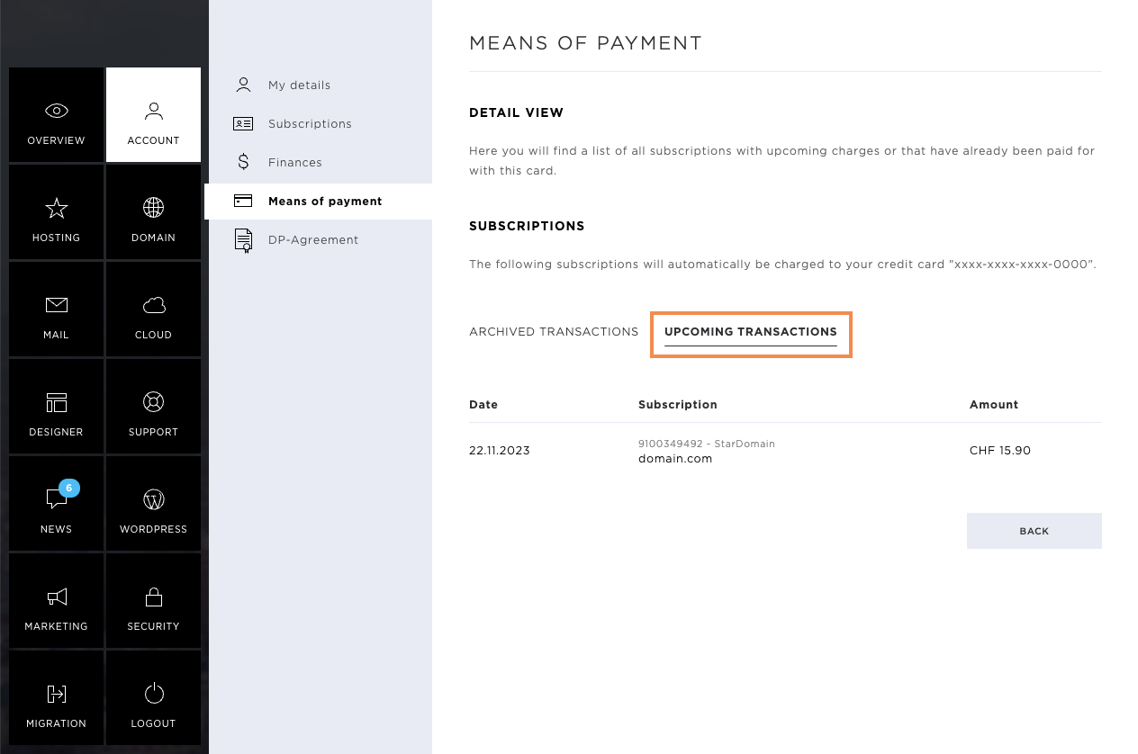Select the Upcoming Transactions tab
Image resolution: width=1138 pixels, height=754 pixels.
(x=751, y=332)
